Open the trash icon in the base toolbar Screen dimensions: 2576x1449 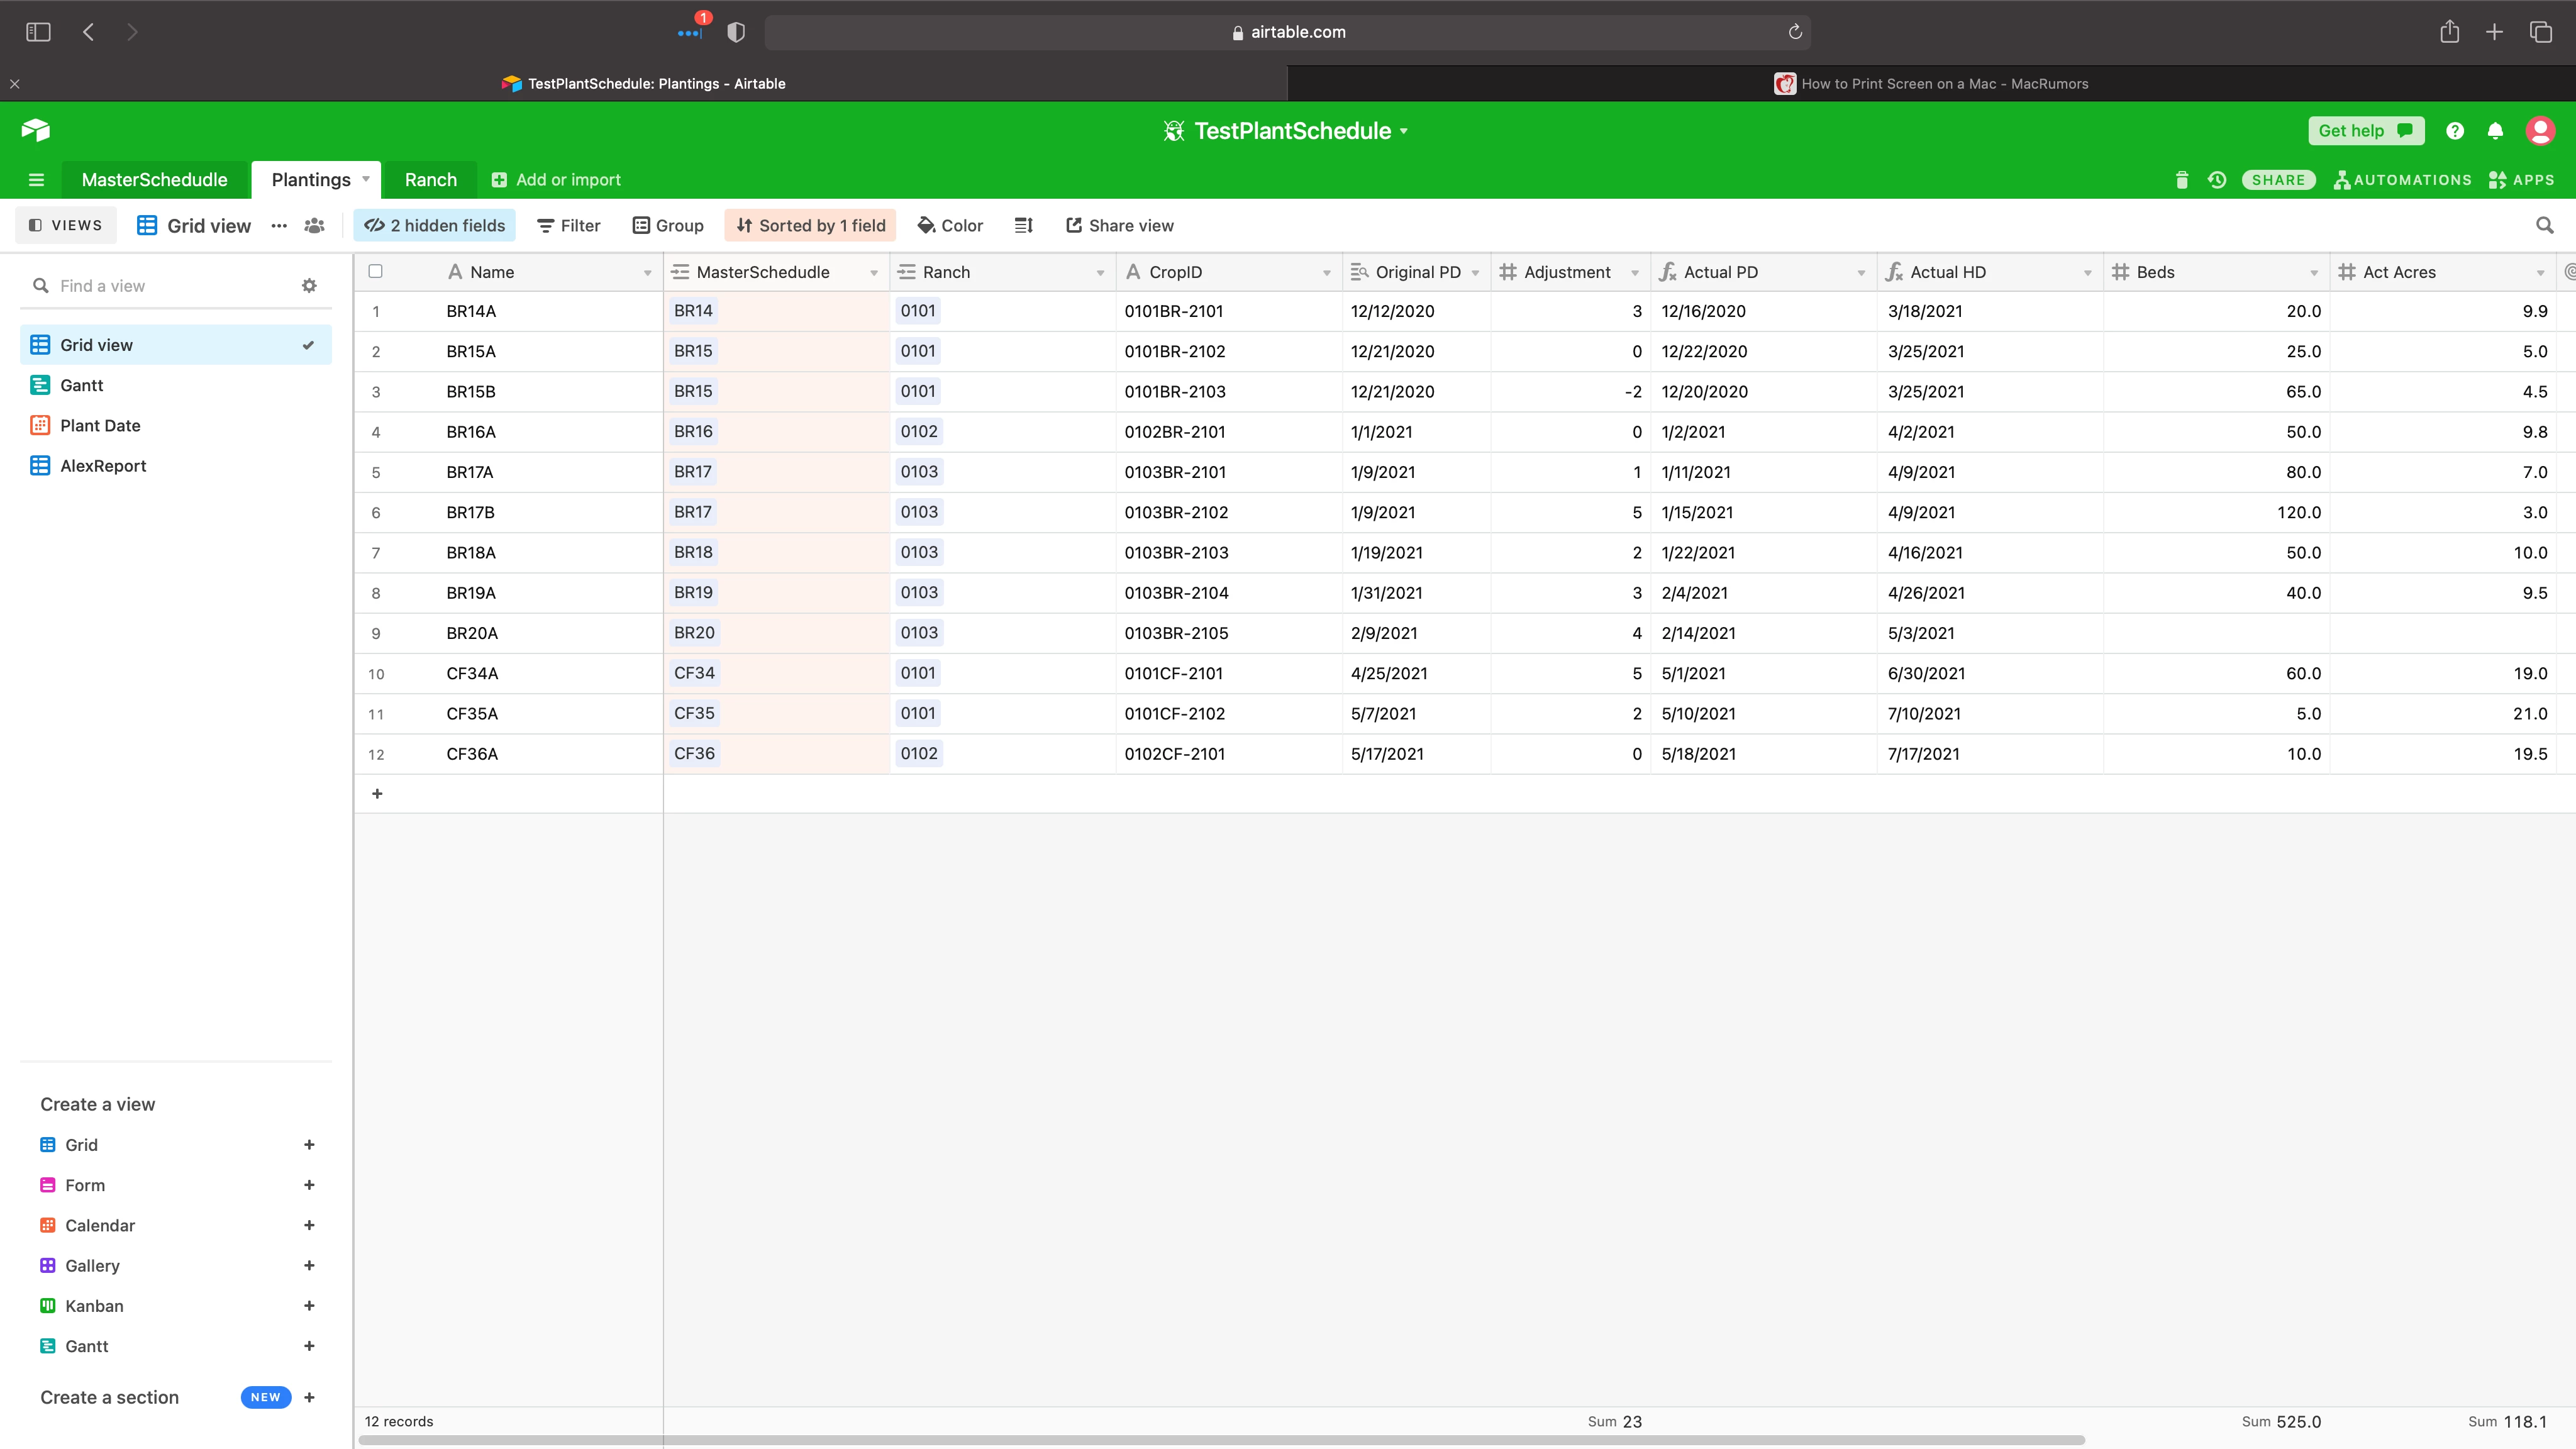(x=2182, y=180)
